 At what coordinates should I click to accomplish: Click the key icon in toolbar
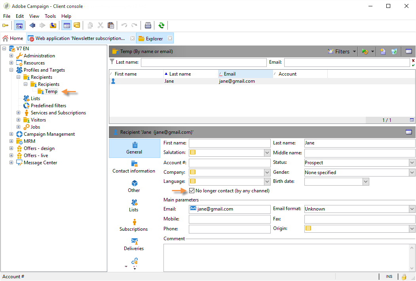5,25
